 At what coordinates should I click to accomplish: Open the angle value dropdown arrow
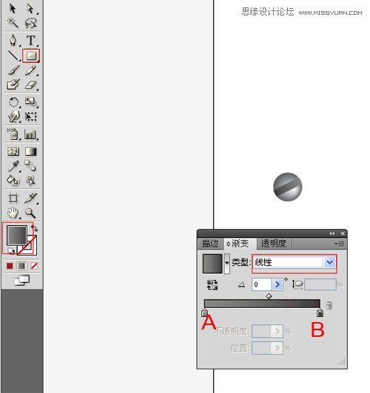coord(277,284)
